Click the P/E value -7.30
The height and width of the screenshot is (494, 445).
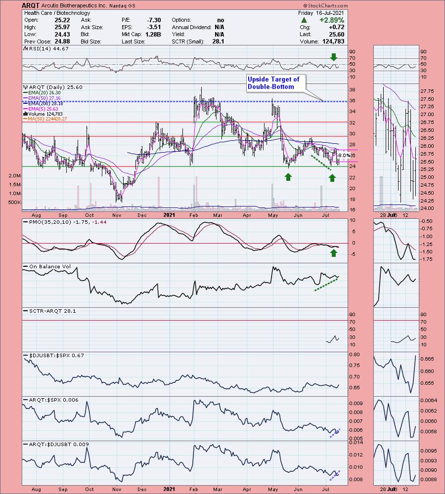[154, 20]
